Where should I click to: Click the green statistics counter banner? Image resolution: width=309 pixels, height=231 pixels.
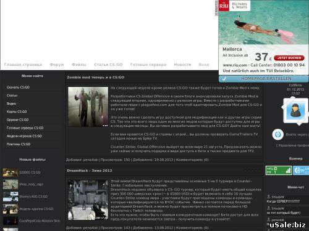coord(279,170)
